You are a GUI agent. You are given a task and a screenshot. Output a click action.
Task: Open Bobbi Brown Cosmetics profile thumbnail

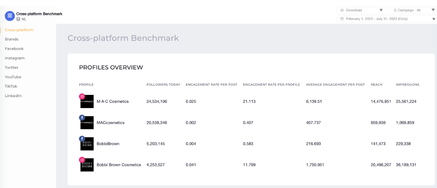point(87,165)
